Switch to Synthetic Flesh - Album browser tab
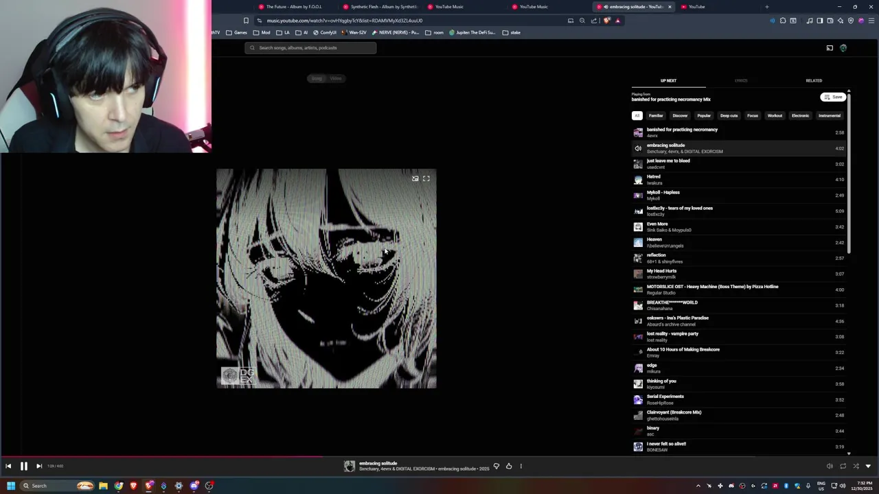Viewport: 879px width, 494px height. pos(380,7)
